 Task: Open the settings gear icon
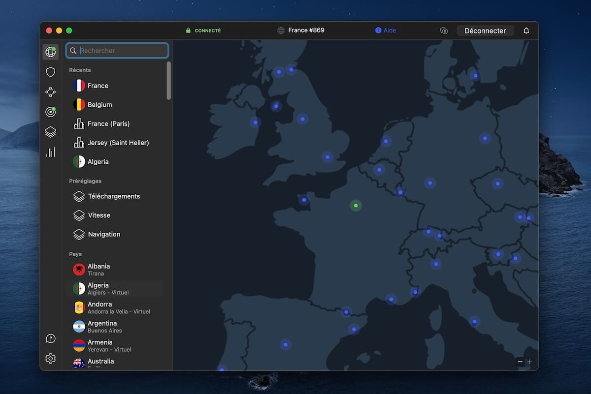coord(50,359)
